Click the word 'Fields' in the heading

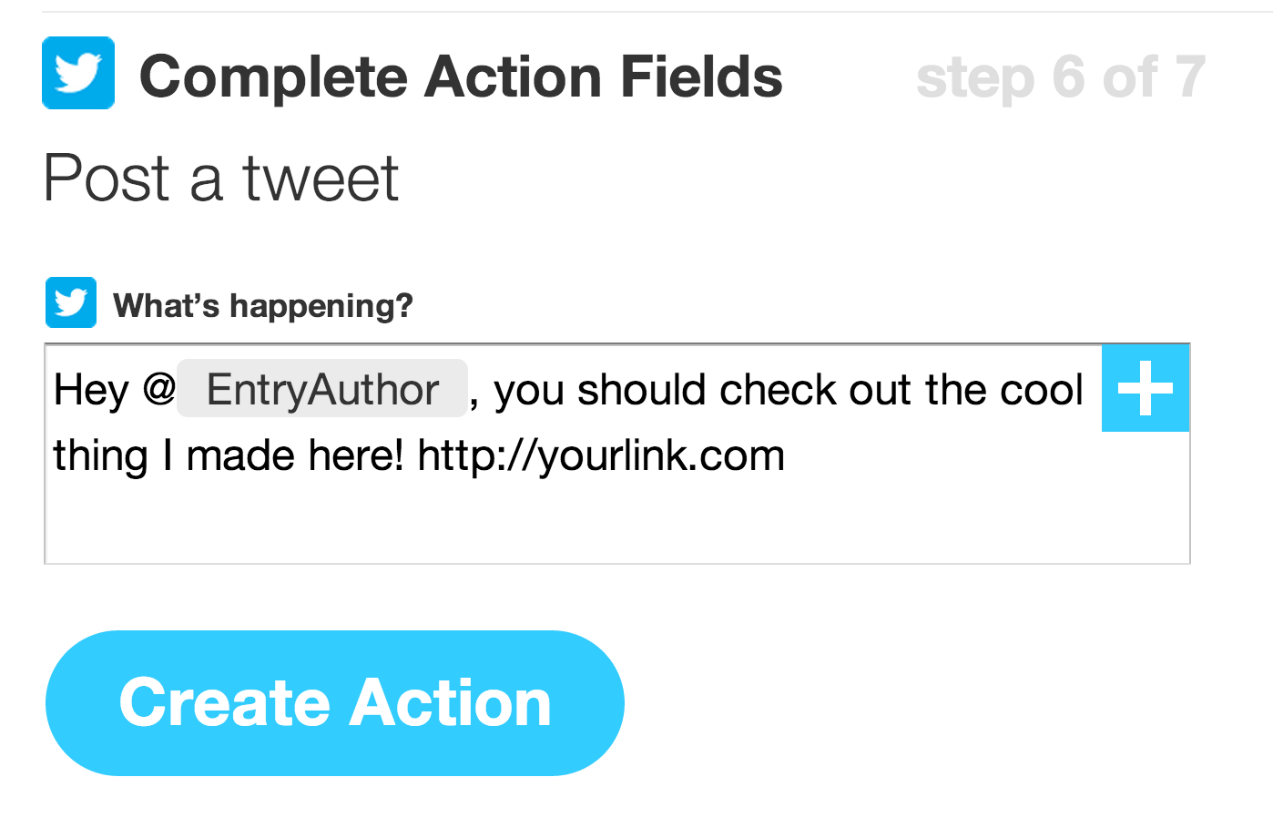pos(701,77)
